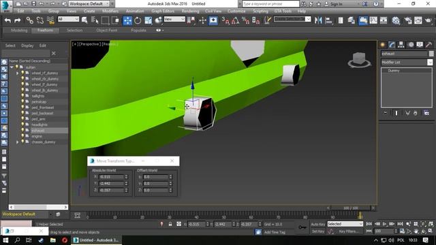
Task: Click the ViewCube in the viewport
Action: coord(359,60)
